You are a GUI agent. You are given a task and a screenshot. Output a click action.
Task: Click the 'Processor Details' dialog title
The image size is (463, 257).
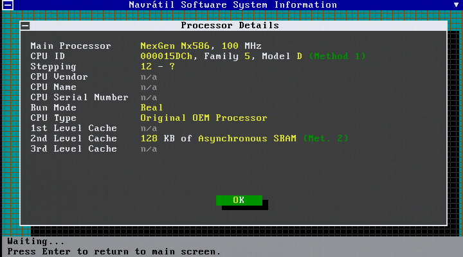coord(230,26)
